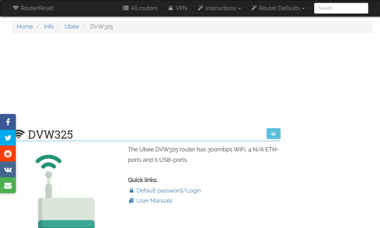The width and height of the screenshot is (380, 228).
Task: Open the User Manuals link
Action: coord(154,201)
